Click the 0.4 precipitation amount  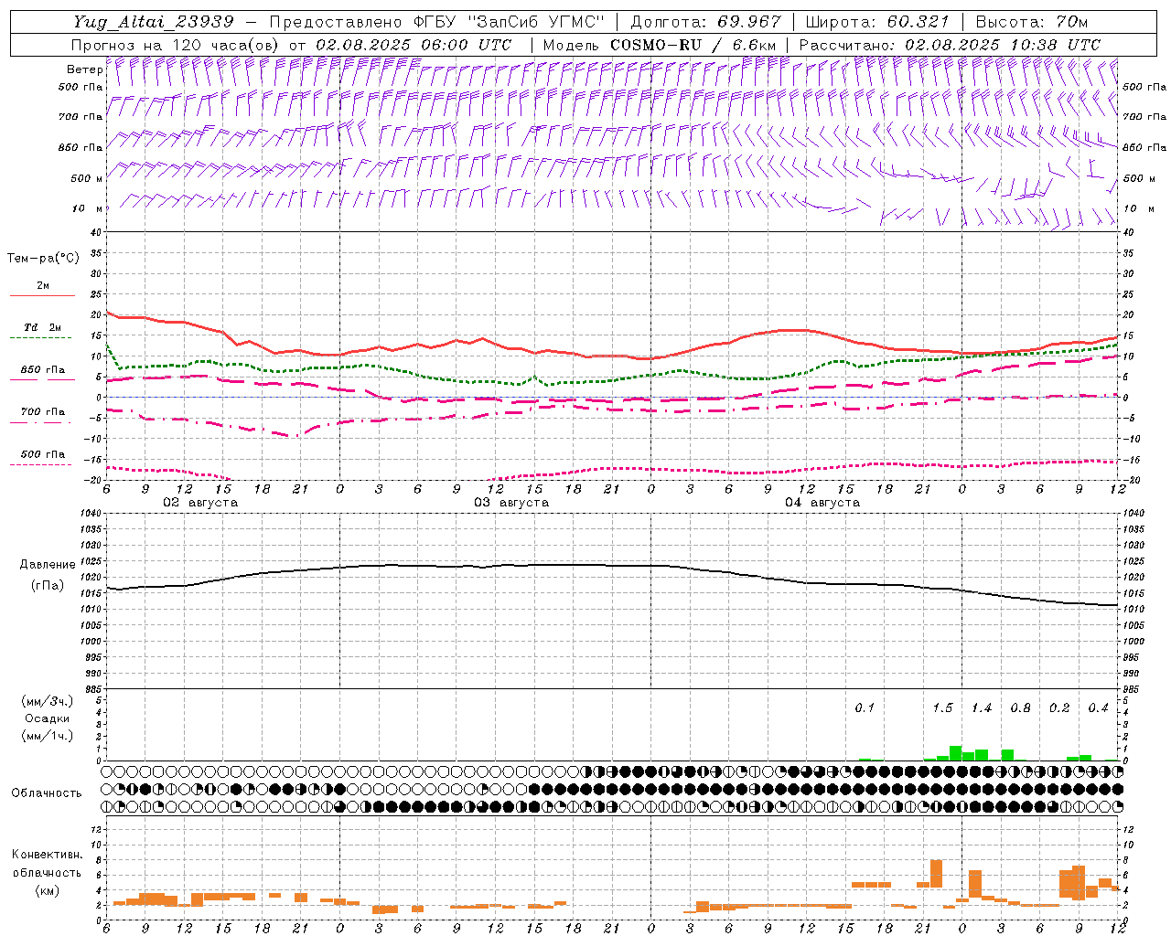pyautogui.click(x=1098, y=708)
